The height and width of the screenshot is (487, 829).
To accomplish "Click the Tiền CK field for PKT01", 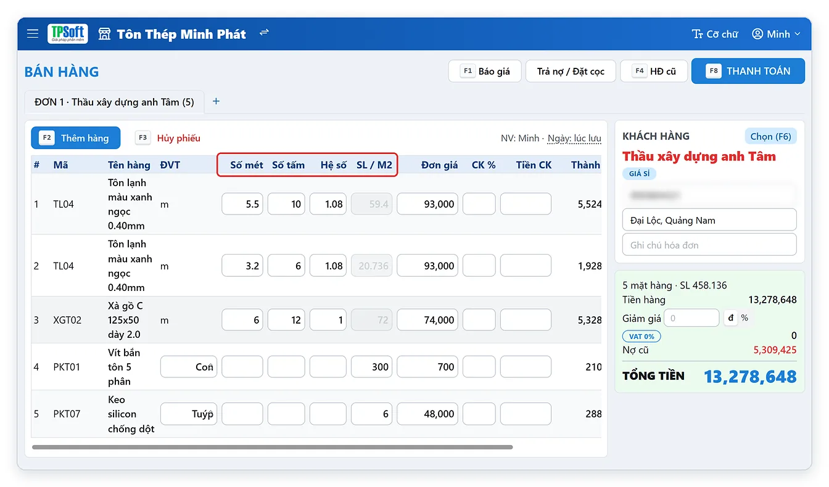I will tap(526, 367).
